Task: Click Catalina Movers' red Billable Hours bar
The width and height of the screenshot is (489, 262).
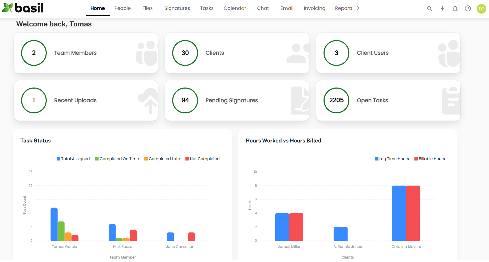Action: point(413,213)
